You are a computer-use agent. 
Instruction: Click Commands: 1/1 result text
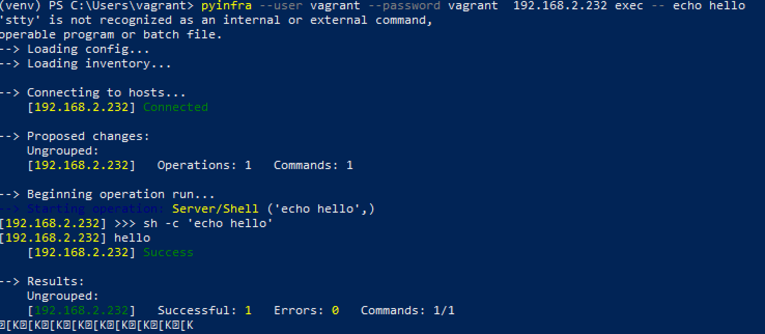click(x=408, y=311)
